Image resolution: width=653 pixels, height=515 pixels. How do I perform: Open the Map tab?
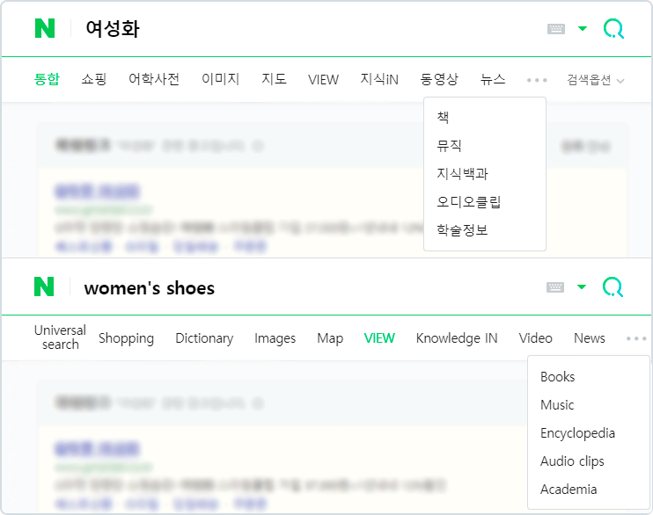(330, 338)
